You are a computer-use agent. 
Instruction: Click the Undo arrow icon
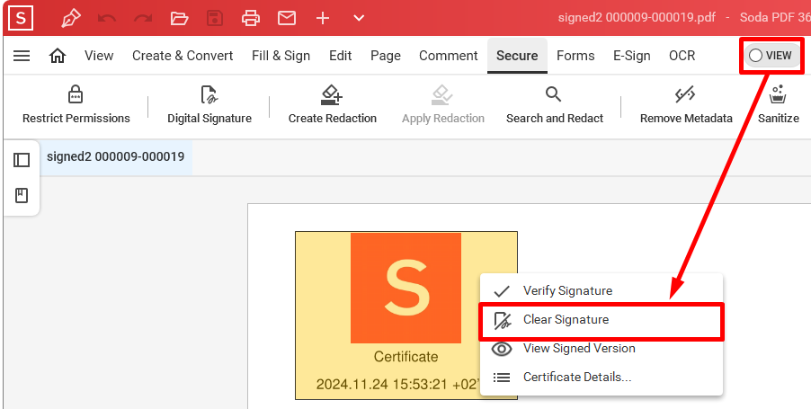107,19
